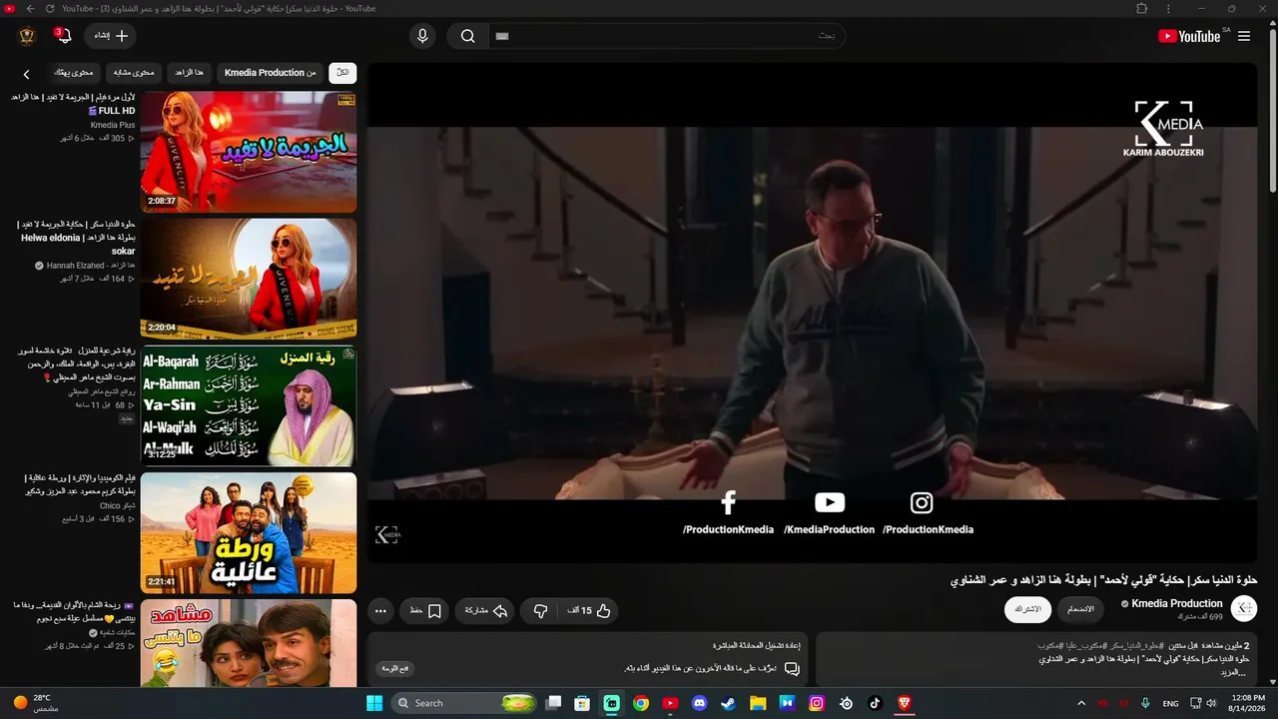
Task: Focus the YouTube search box
Action: click(x=667, y=36)
